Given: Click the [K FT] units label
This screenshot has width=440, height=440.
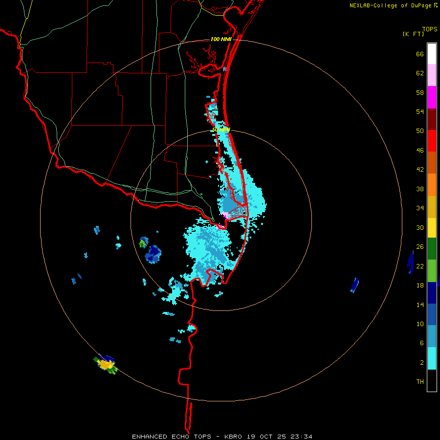Looking at the screenshot, I should coord(413,34).
